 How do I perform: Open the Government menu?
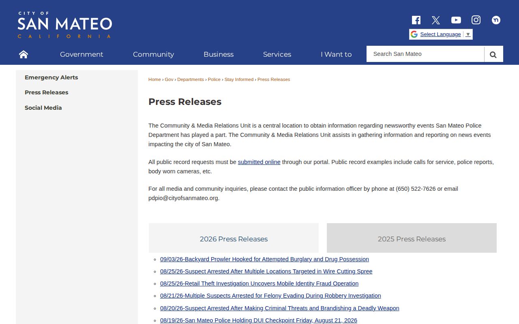pos(81,54)
